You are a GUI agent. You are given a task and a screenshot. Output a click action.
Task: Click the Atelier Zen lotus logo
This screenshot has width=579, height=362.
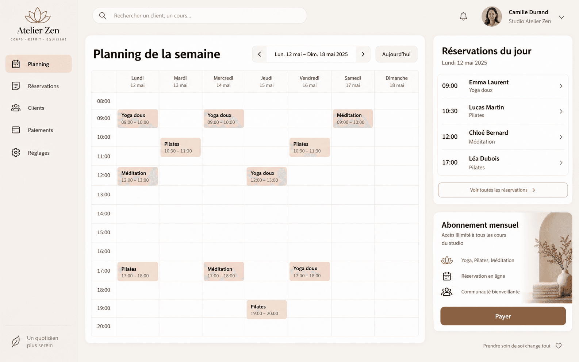click(38, 24)
